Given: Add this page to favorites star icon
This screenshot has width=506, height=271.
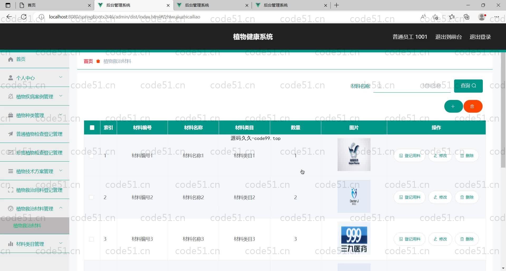Looking at the screenshot, I should pos(435,17).
